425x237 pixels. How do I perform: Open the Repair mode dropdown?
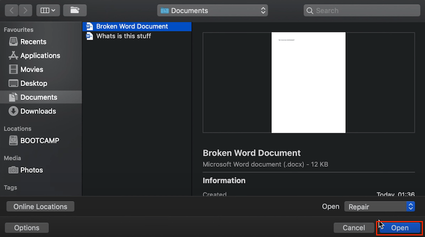[x=379, y=207]
